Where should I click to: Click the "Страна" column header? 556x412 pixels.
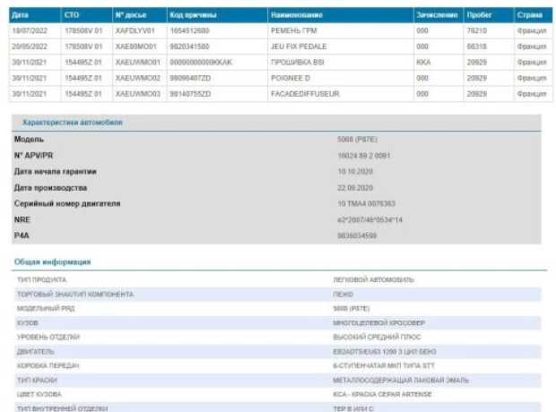click(529, 15)
